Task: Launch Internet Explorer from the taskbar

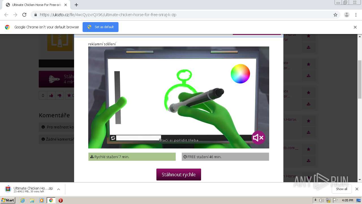Action: click(23, 200)
